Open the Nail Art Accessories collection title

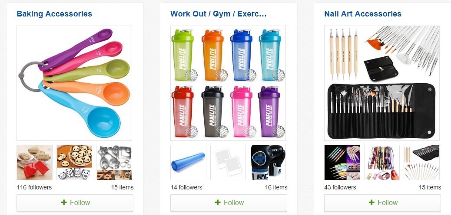(x=363, y=14)
